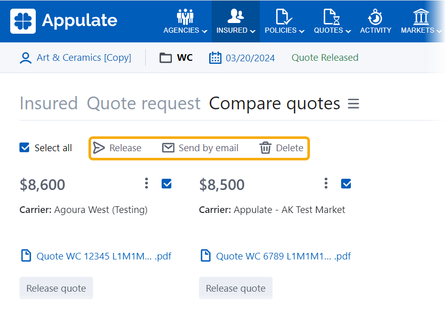
Task: Expand the Policies dropdown chevron
Action: click(x=301, y=31)
